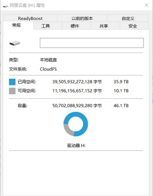
Task: Click the 可用空间: label
Action: (x=27, y=91)
